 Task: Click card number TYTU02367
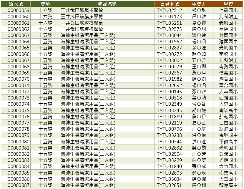(x=169, y=73)
